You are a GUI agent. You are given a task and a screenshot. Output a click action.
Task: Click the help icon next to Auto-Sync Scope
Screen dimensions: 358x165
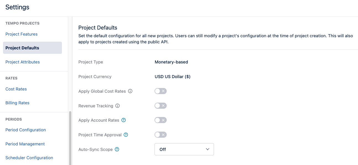coord(117,149)
